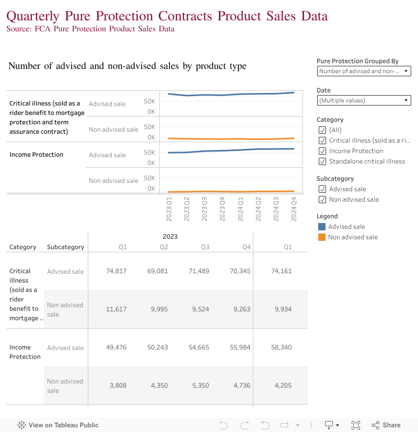This screenshot has height=432, width=418.
Task: Toggle the Income Protection checkbox
Action: coord(322,151)
